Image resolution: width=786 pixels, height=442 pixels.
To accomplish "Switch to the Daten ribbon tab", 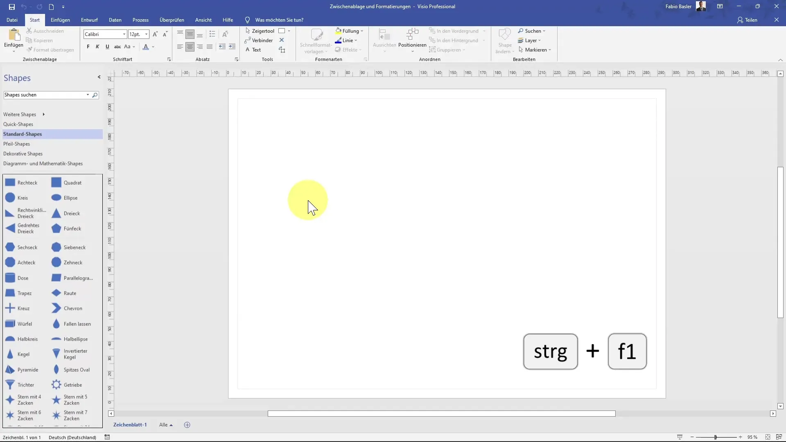I will click(115, 20).
